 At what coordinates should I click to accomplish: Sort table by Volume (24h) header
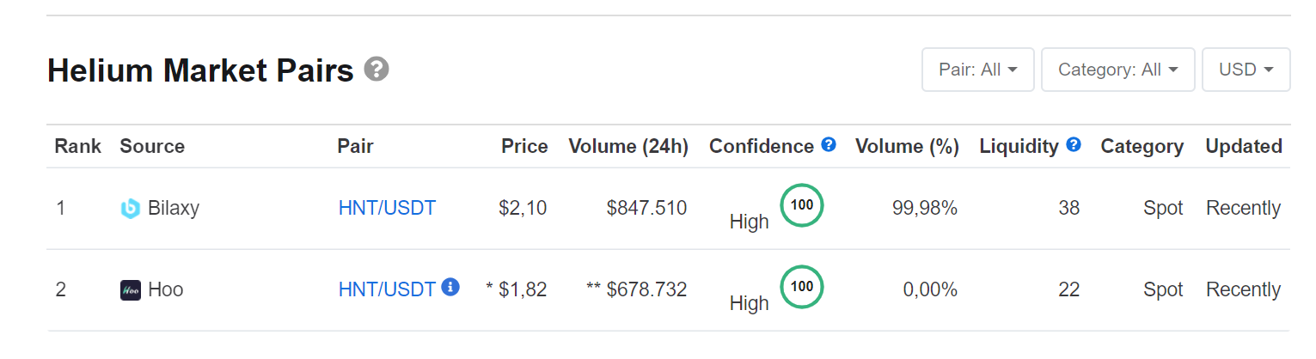click(628, 147)
